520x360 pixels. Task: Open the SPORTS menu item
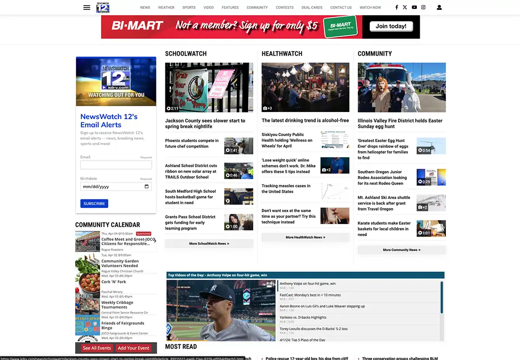189,7
